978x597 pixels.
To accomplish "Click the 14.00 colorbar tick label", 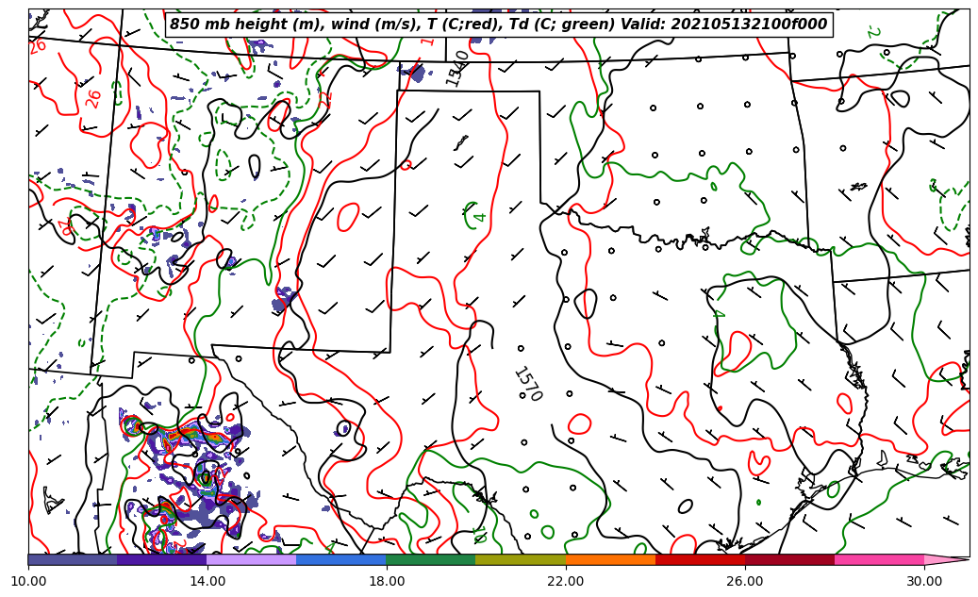I will [207, 581].
